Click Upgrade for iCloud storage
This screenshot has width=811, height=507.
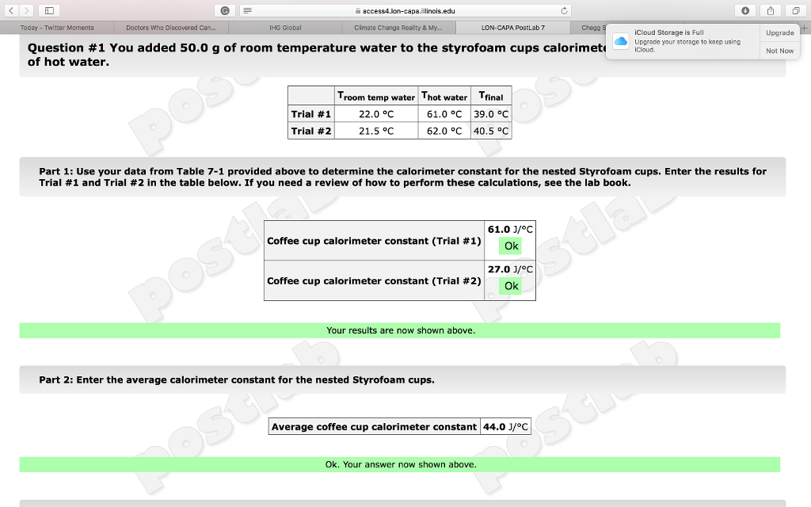[779, 32]
